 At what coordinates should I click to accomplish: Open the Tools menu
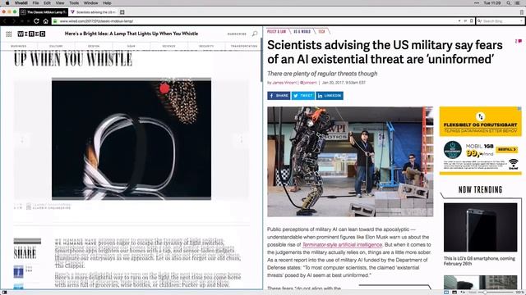74,2
